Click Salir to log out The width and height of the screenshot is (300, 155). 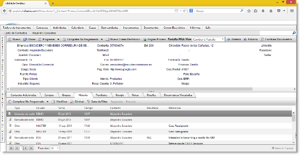(x=208, y=28)
